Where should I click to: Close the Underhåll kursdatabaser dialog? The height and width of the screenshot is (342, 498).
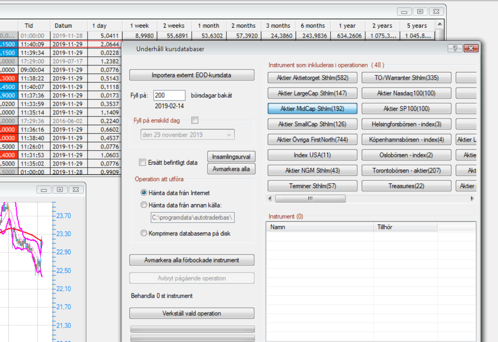tap(471, 49)
